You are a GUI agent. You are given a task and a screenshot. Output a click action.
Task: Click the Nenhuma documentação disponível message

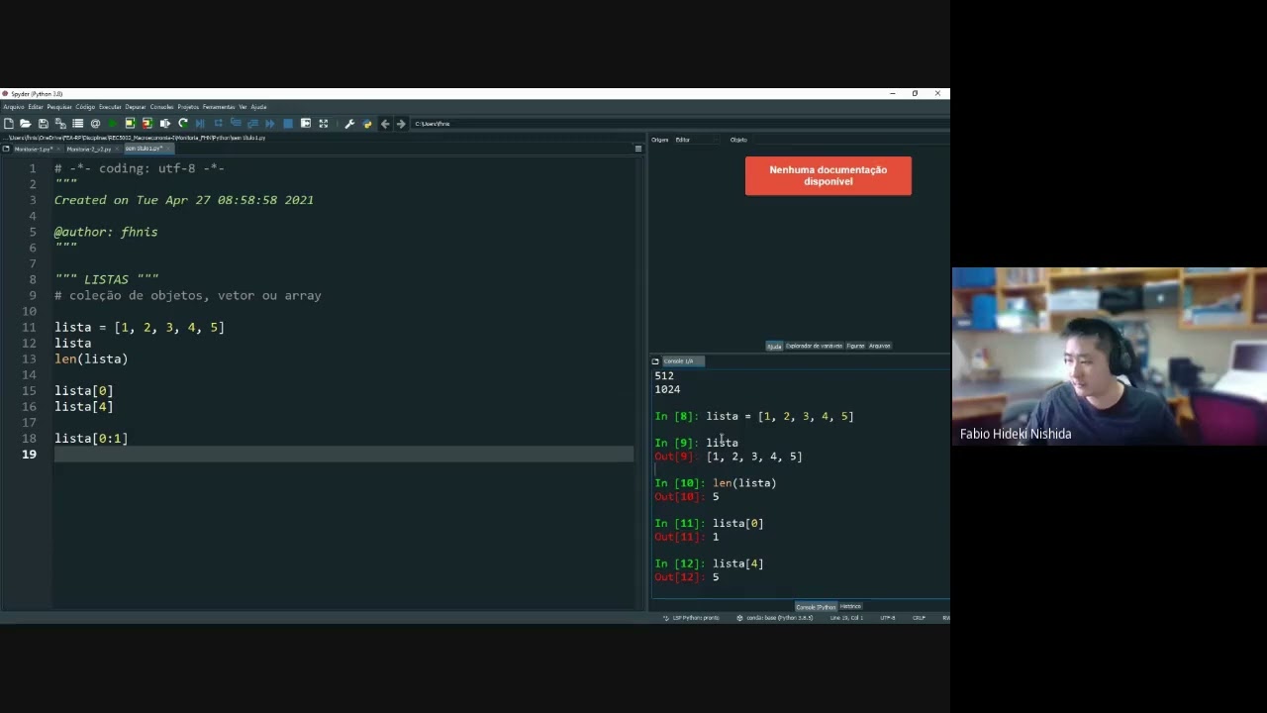click(x=828, y=175)
